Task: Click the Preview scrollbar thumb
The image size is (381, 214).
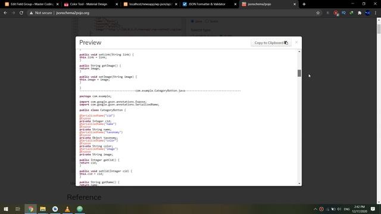Action: (299, 73)
